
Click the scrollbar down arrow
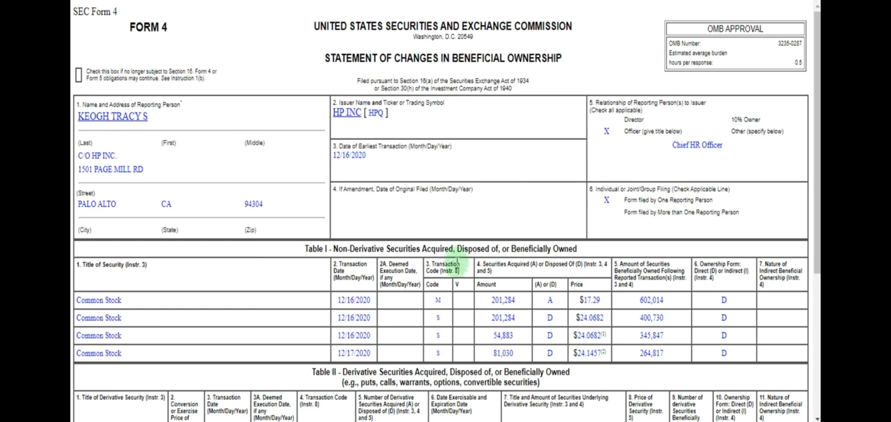(817, 418)
